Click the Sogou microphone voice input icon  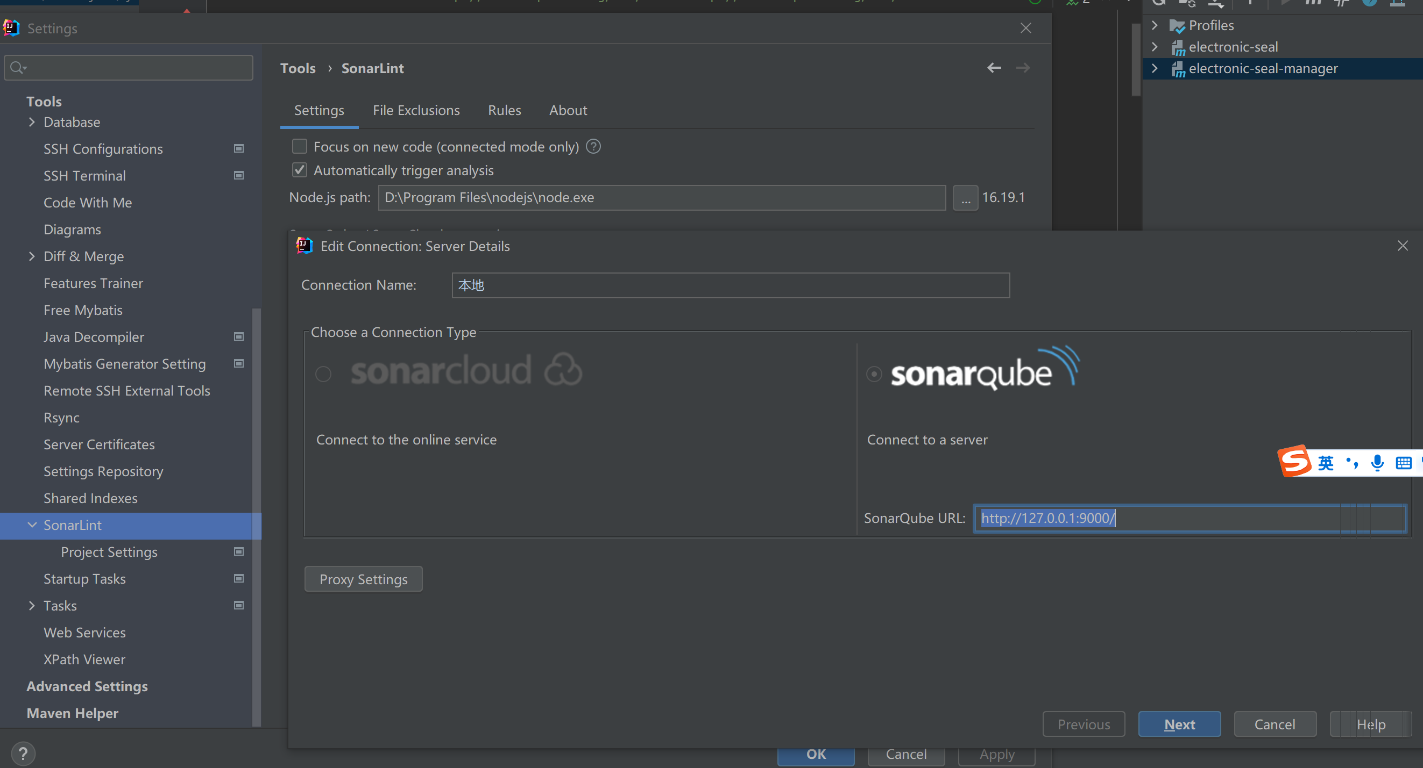pos(1377,462)
